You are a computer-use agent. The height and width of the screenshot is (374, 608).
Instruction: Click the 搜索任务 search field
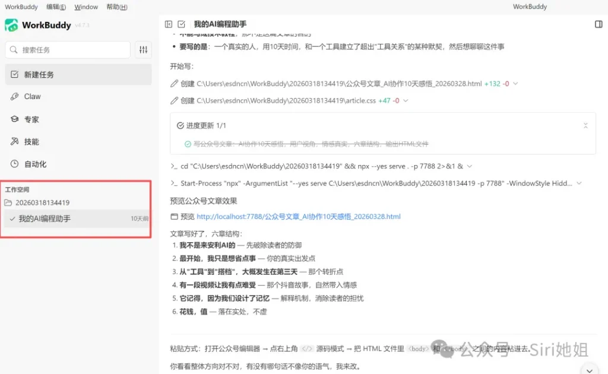click(68, 50)
